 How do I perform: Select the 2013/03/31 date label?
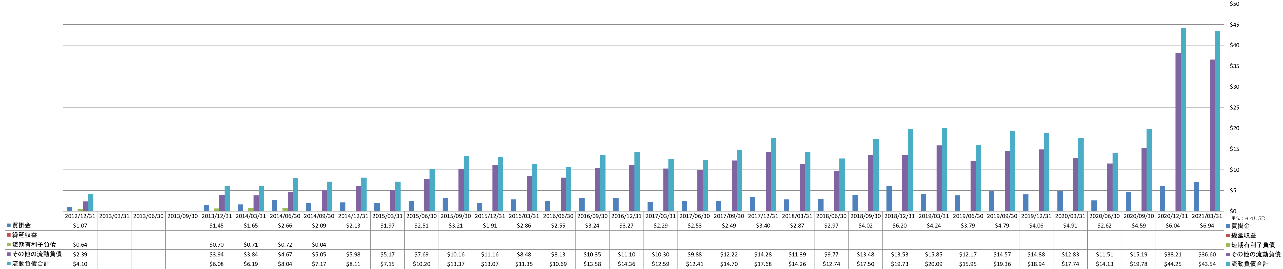[x=114, y=216]
